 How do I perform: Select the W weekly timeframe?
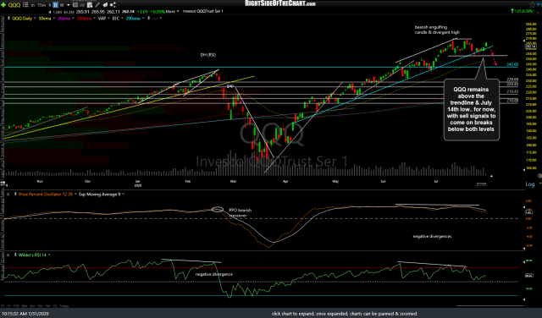click(x=62, y=5)
